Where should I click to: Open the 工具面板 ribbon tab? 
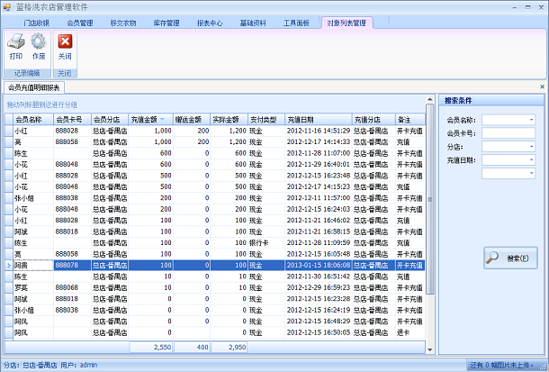pyautogui.click(x=296, y=23)
